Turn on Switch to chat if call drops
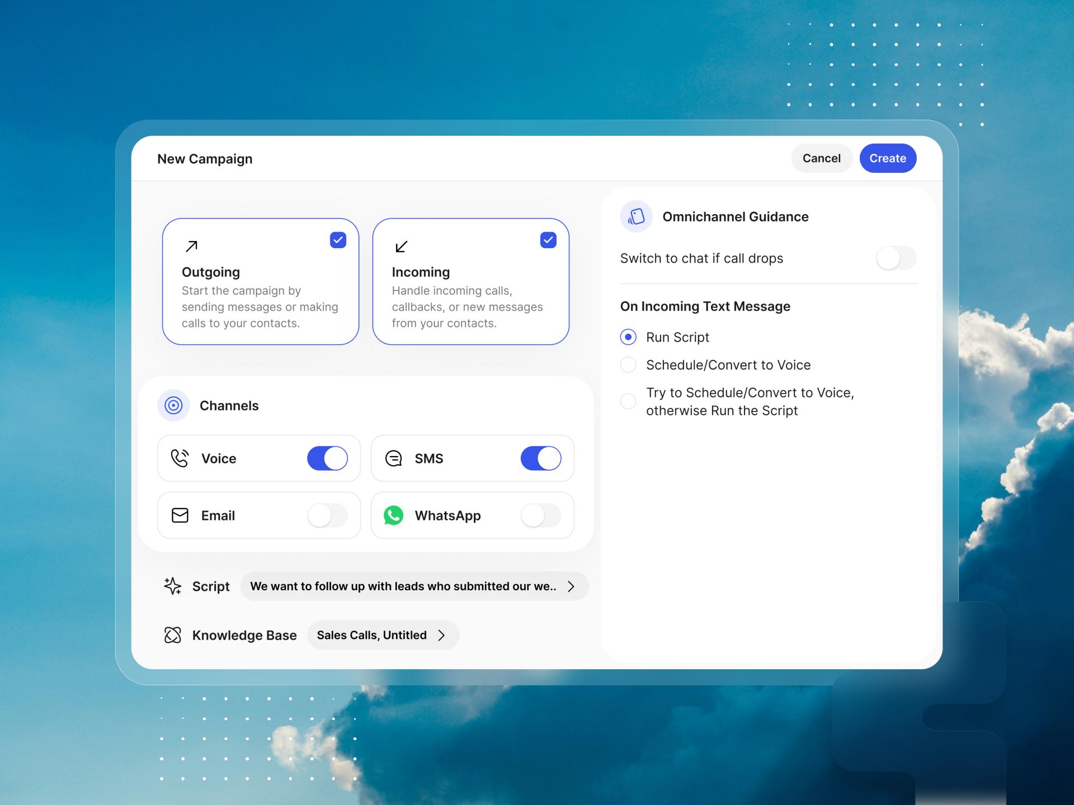The image size is (1074, 805). [x=896, y=258]
